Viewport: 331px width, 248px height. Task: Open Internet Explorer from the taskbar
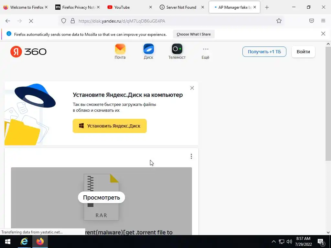(x=24, y=242)
